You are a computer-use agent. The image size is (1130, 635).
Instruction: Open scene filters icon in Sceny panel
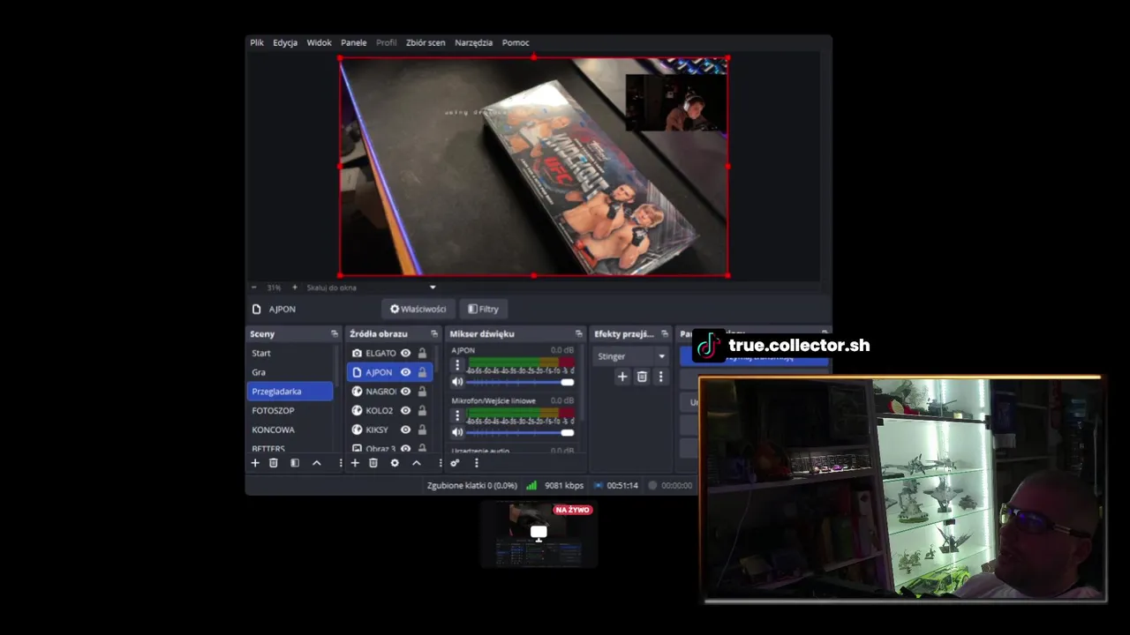pyautogui.click(x=295, y=463)
